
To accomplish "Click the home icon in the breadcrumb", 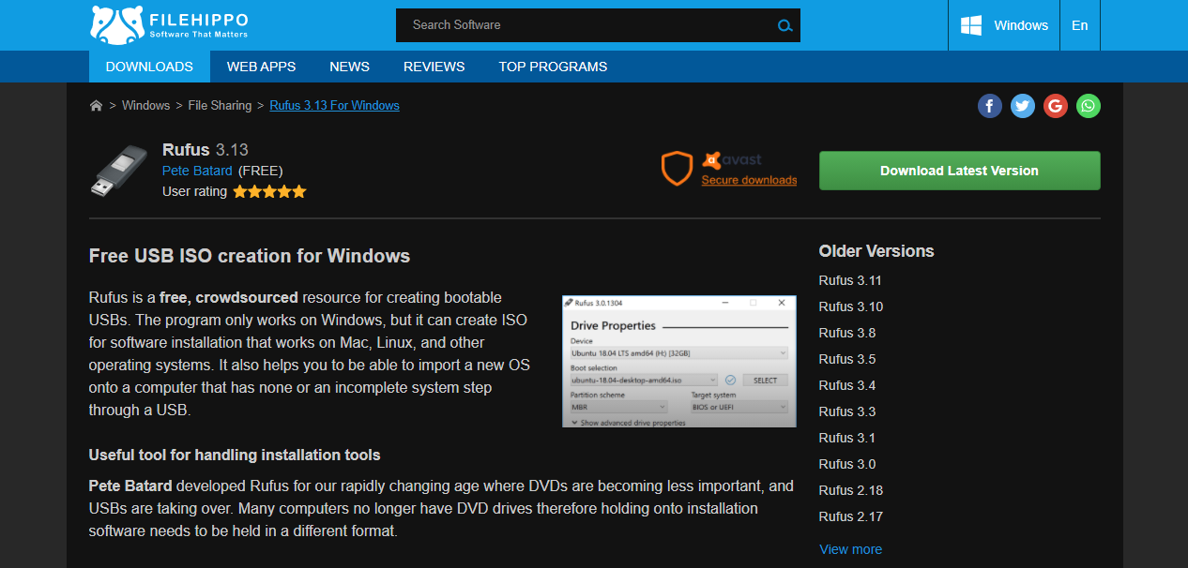I will [x=96, y=105].
